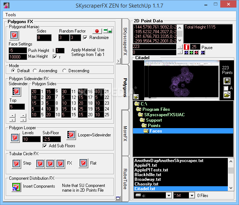Click third Tubular Circle FX button beside FX label
Viewport: 239px width, 205px height.
click(60, 164)
